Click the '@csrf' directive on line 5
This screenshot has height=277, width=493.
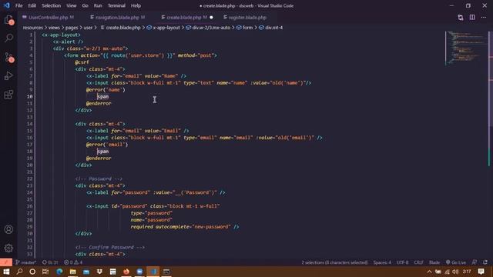click(x=82, y=62)
